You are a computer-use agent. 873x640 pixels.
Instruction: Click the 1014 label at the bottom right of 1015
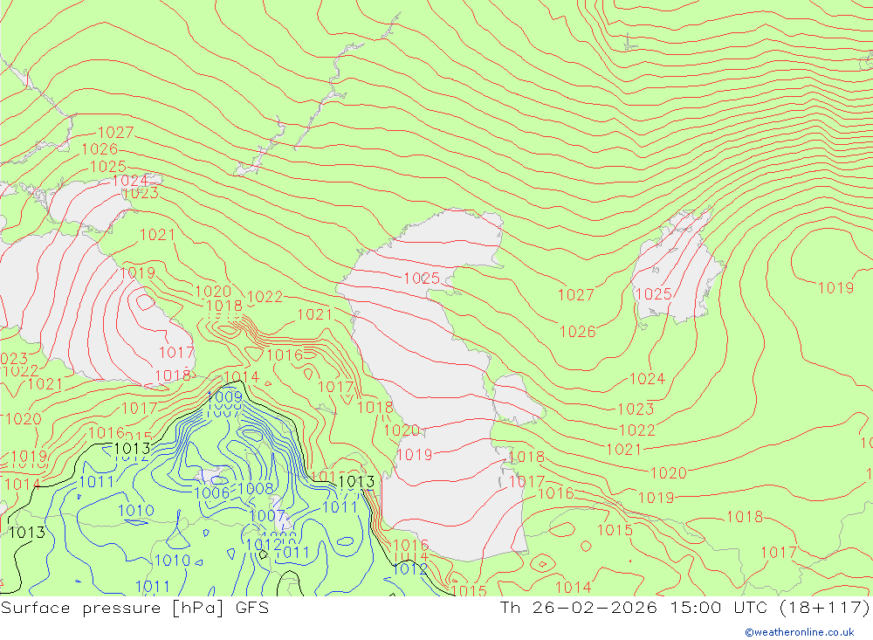tap(573, 588)
